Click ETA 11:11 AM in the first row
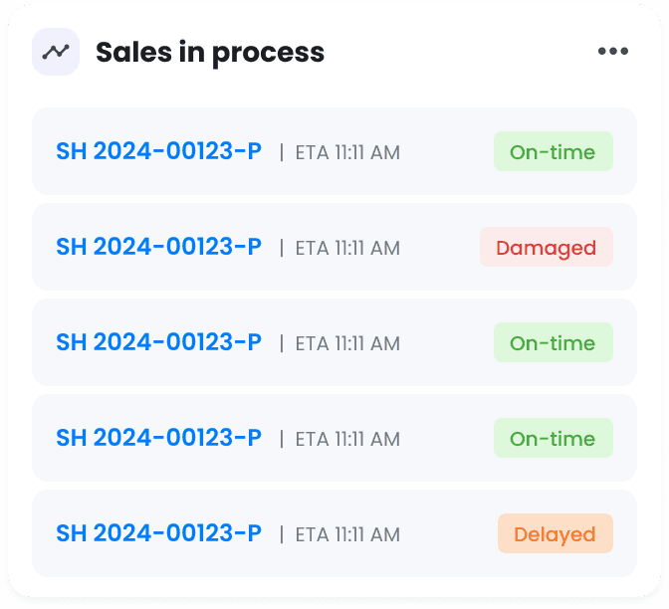This screenshot has width=669, height=609. tap(347, 152)
